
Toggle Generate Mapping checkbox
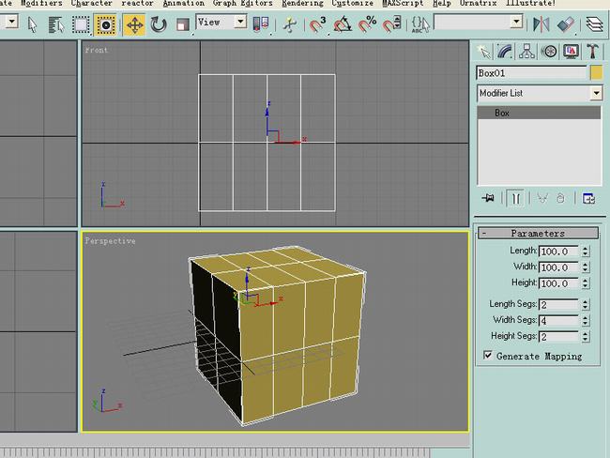487,355
